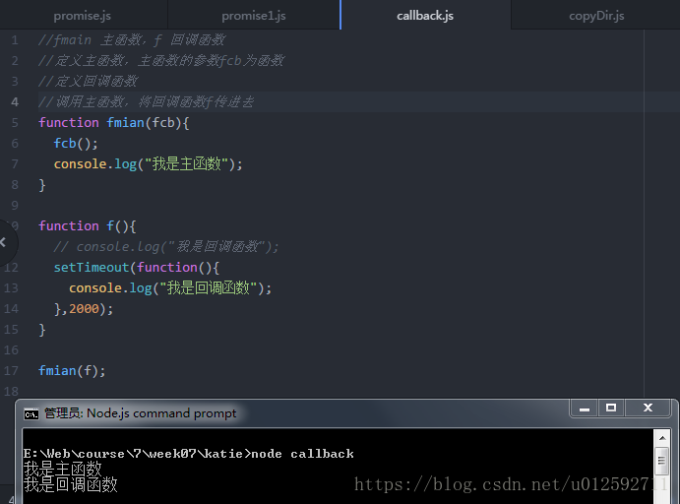Click the comment '//fmain 主函数, f 回调函数'

[132, 40]
